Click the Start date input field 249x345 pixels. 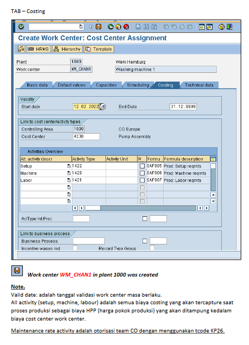86,106
